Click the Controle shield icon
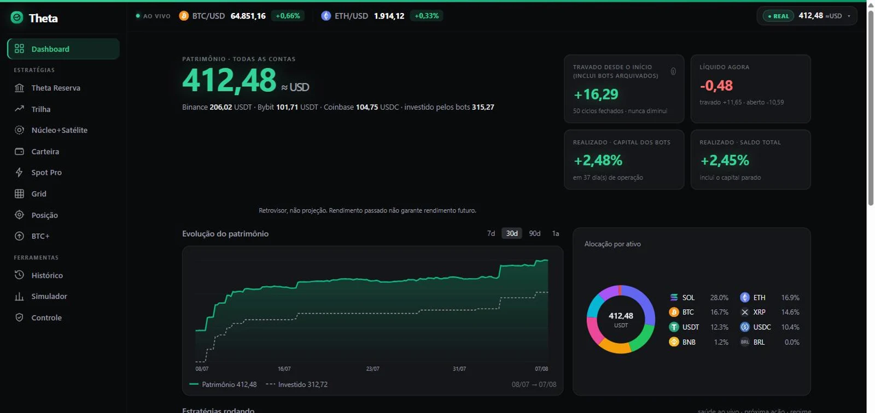875x413 pixels. tap(19, 317)
